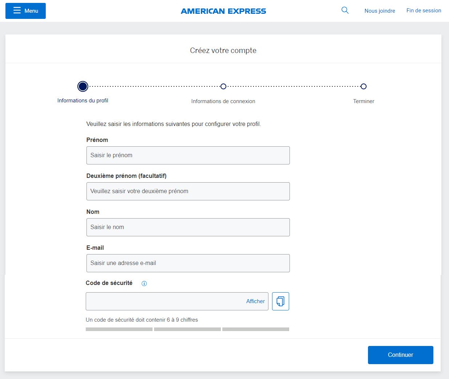The height and width of the screenshot is (379, 449).
Task: Focus the Prénom input field
Action: point(188,155)
